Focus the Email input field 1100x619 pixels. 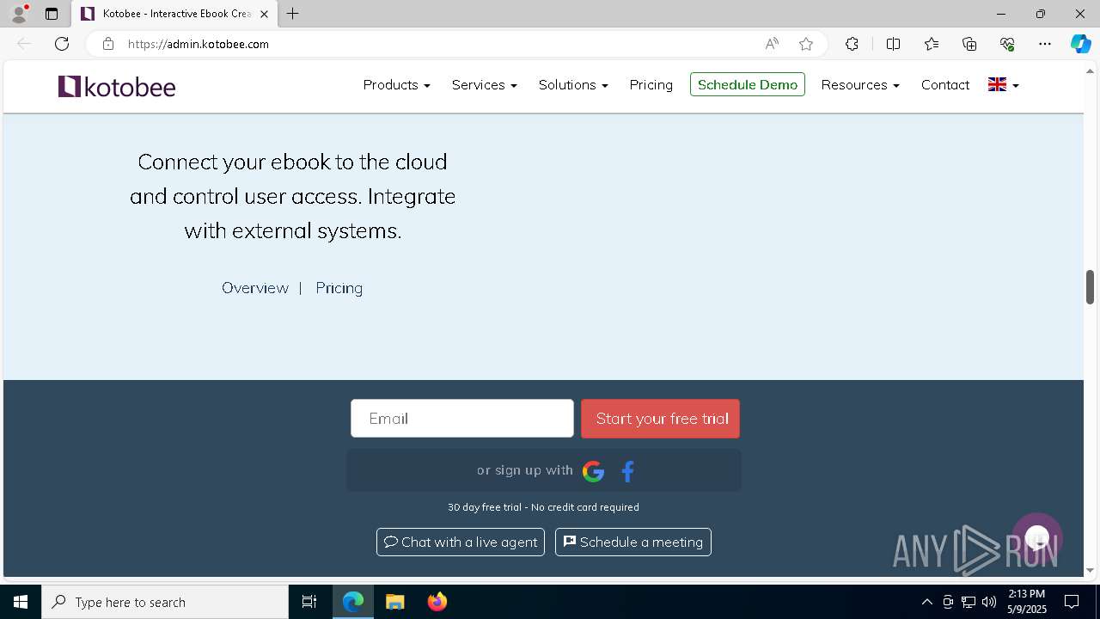pyautogui.click(x=462, y=419)
